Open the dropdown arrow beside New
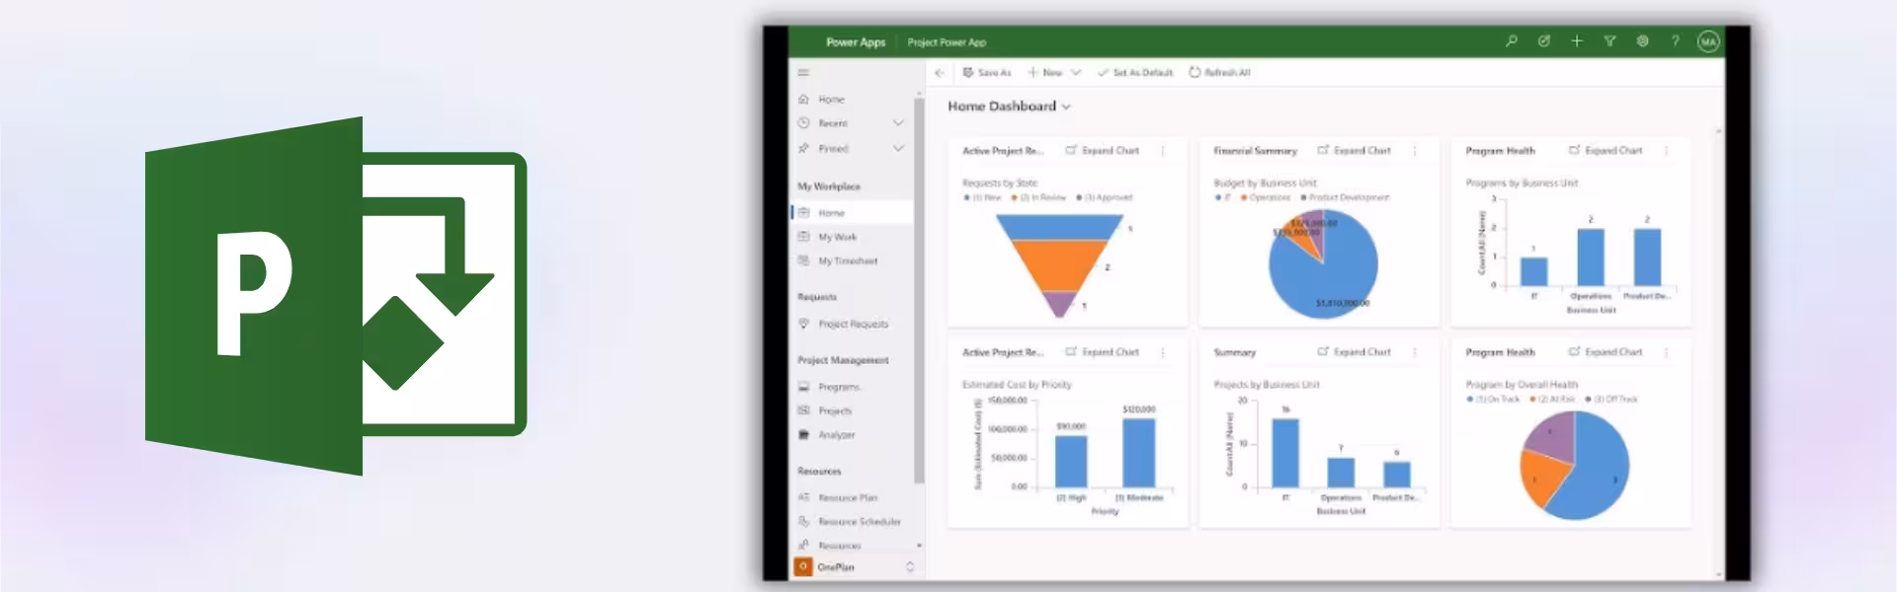The height and width of the screenshot is (592, 1897). 1076,72
